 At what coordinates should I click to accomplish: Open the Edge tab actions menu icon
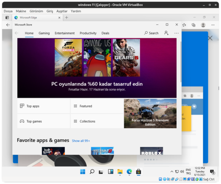(x=7, y=18)
